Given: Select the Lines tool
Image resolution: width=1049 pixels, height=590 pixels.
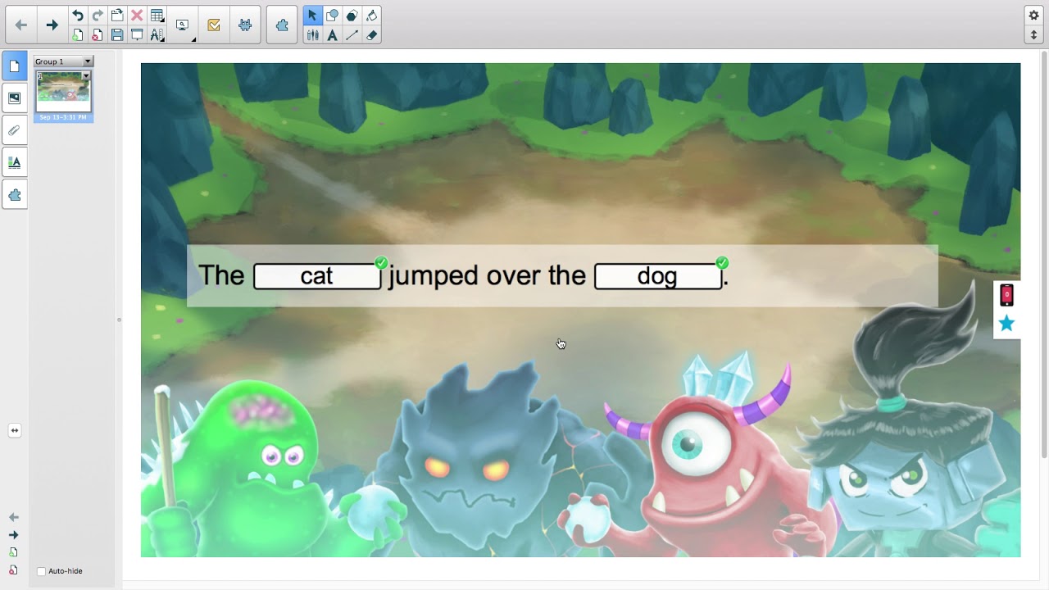Looking at the screenshot, I should click(x=352, y=35).
